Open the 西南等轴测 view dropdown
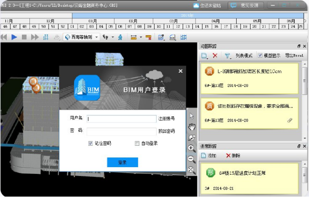Screen dimensions: 309x197 point(82,37)
